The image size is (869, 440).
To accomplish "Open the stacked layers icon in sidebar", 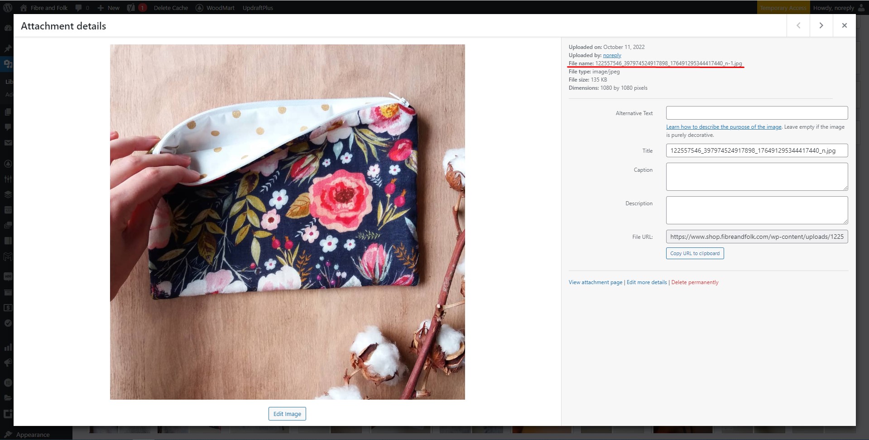I will point(8,194).
